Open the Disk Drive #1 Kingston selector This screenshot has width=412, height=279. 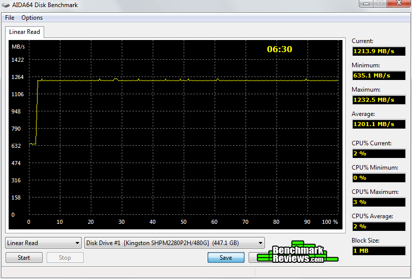(x=175, y=243)
